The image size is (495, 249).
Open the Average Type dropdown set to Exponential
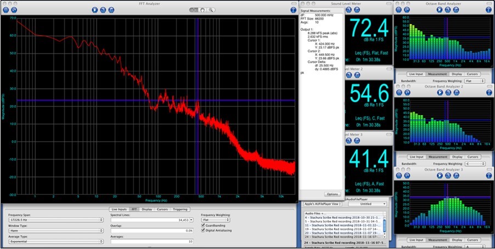[x=55, y=241]
